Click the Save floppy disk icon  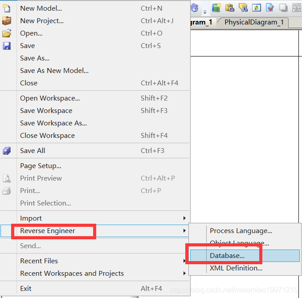[x=7, y=46]
